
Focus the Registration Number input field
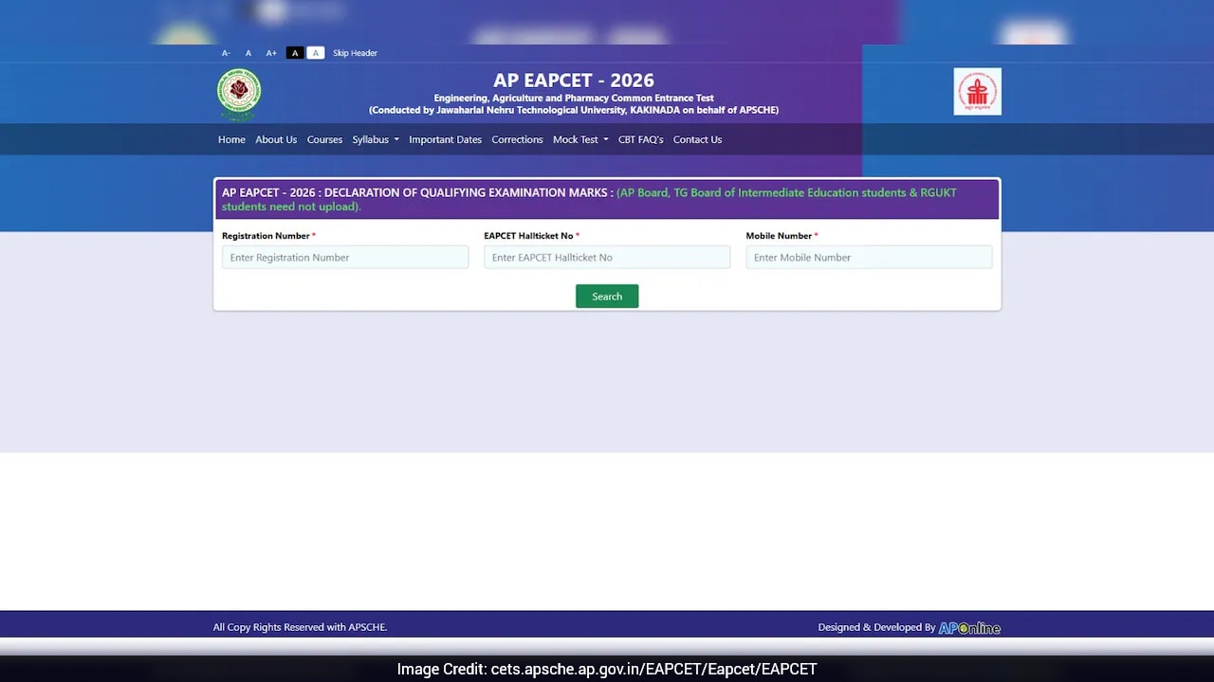(x=345, y=257)
